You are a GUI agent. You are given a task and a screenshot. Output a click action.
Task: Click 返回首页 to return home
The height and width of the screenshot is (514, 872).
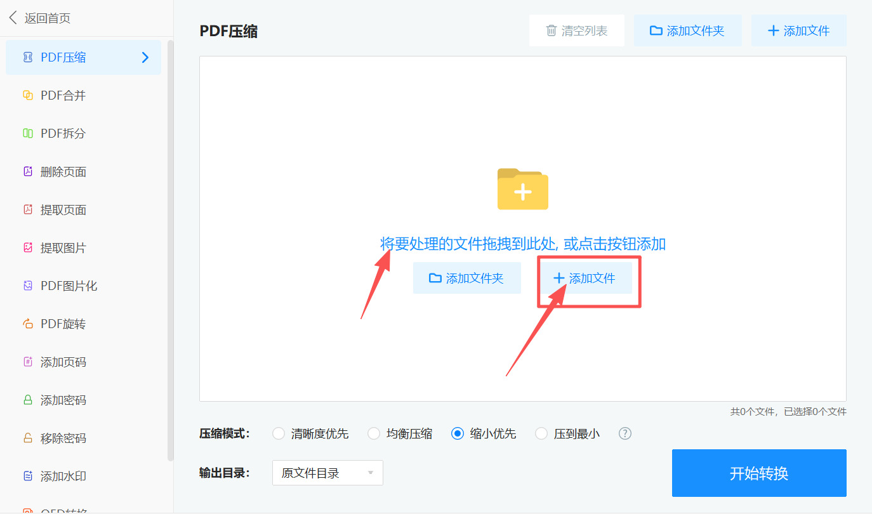pyautogui.click(x=47, y=18)
